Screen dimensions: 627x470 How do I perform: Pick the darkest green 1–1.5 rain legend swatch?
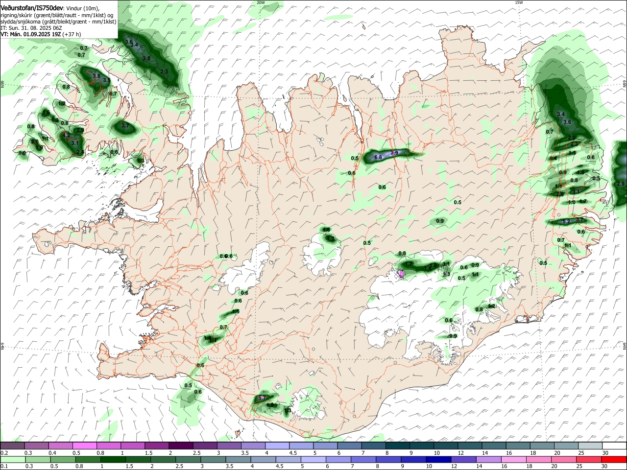(113, 459)
